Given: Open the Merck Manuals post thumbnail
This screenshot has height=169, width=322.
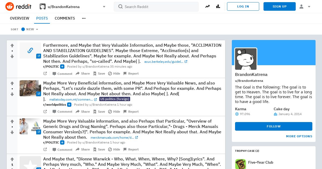Looking at the screenshot, I should pyautogui.click(x=30, y=126).
